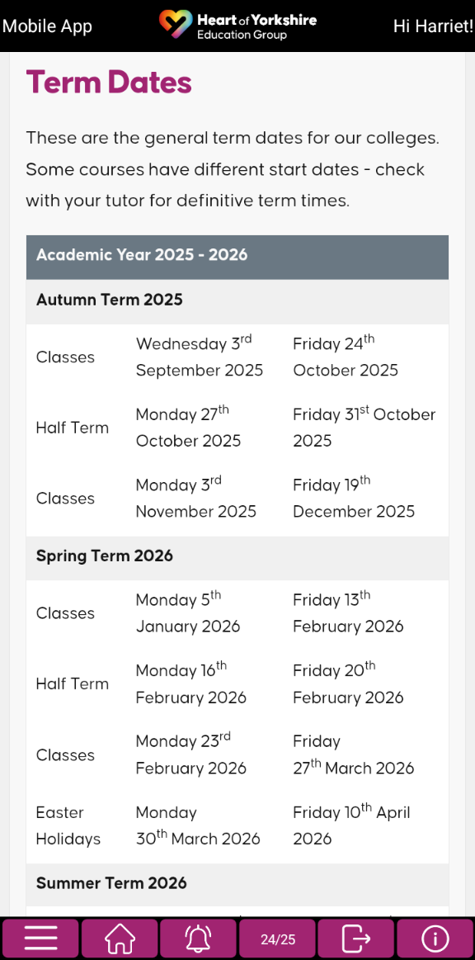475x960 pixels.
Task: Click Wednesday 3rd September 2025 start date
Action: click(200, 357)
